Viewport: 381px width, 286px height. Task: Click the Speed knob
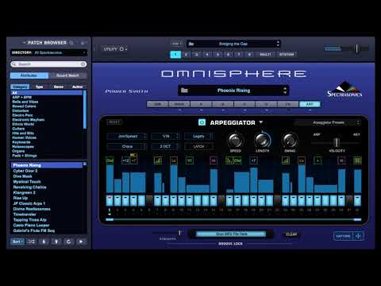(x=236, y=140)
